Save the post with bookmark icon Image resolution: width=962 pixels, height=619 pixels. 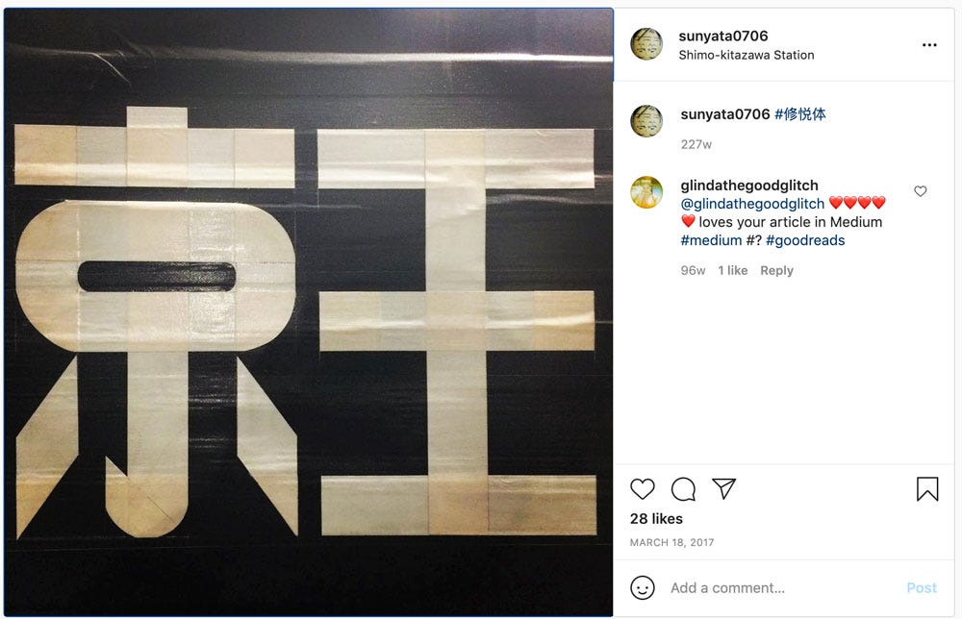[x=927, y=489]
